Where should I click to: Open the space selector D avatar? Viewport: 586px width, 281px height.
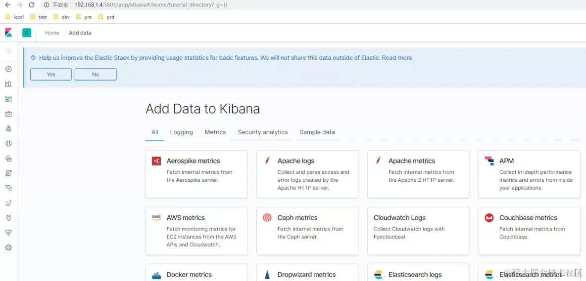(x=27, y=33)
